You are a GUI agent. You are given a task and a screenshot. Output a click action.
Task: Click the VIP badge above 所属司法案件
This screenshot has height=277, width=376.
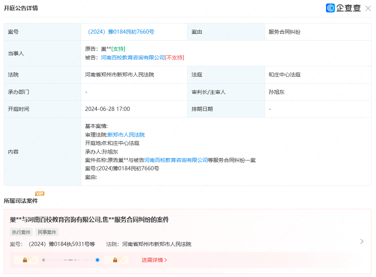[x=40, y=193]
